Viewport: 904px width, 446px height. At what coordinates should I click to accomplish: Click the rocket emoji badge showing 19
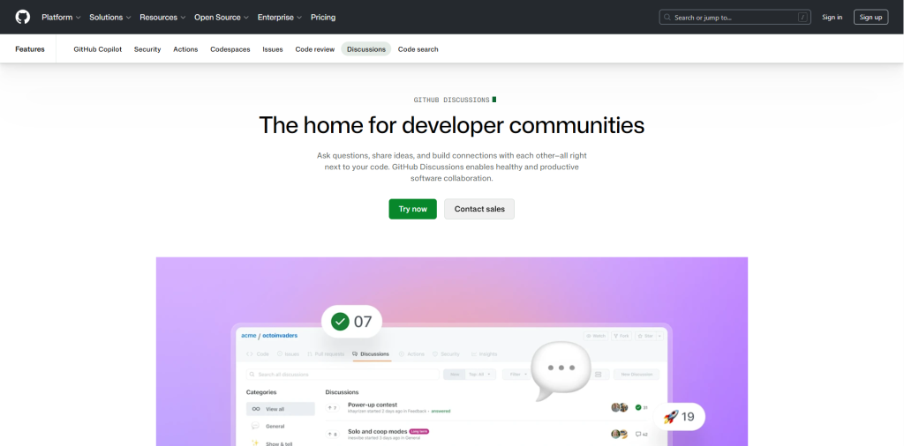pyautogui.click(x=679, y=417)
